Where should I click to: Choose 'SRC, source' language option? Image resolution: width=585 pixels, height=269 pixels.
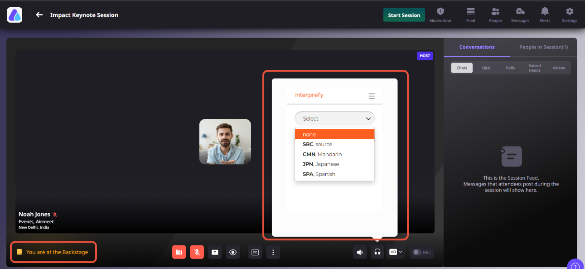coord(334,144)
